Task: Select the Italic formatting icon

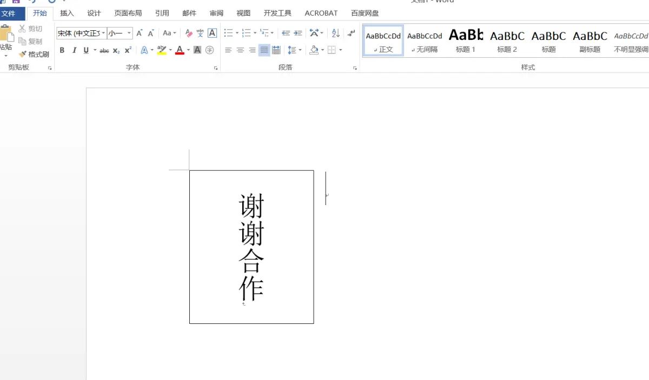Action: 74,51
